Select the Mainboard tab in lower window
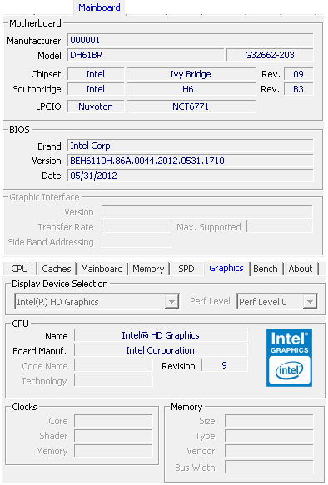Viewport: 328px width, 485px height. 102,269
